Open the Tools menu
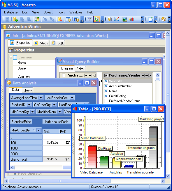 [x=61, y=12]
